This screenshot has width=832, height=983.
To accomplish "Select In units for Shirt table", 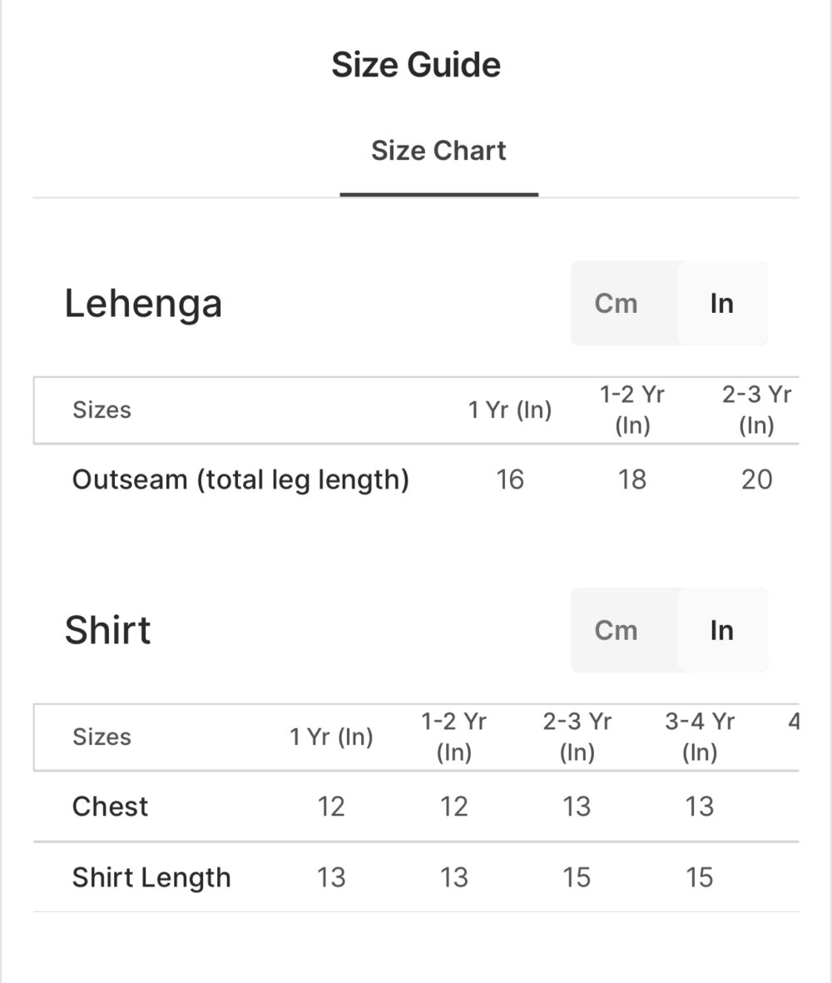I will tap(721, 631).
